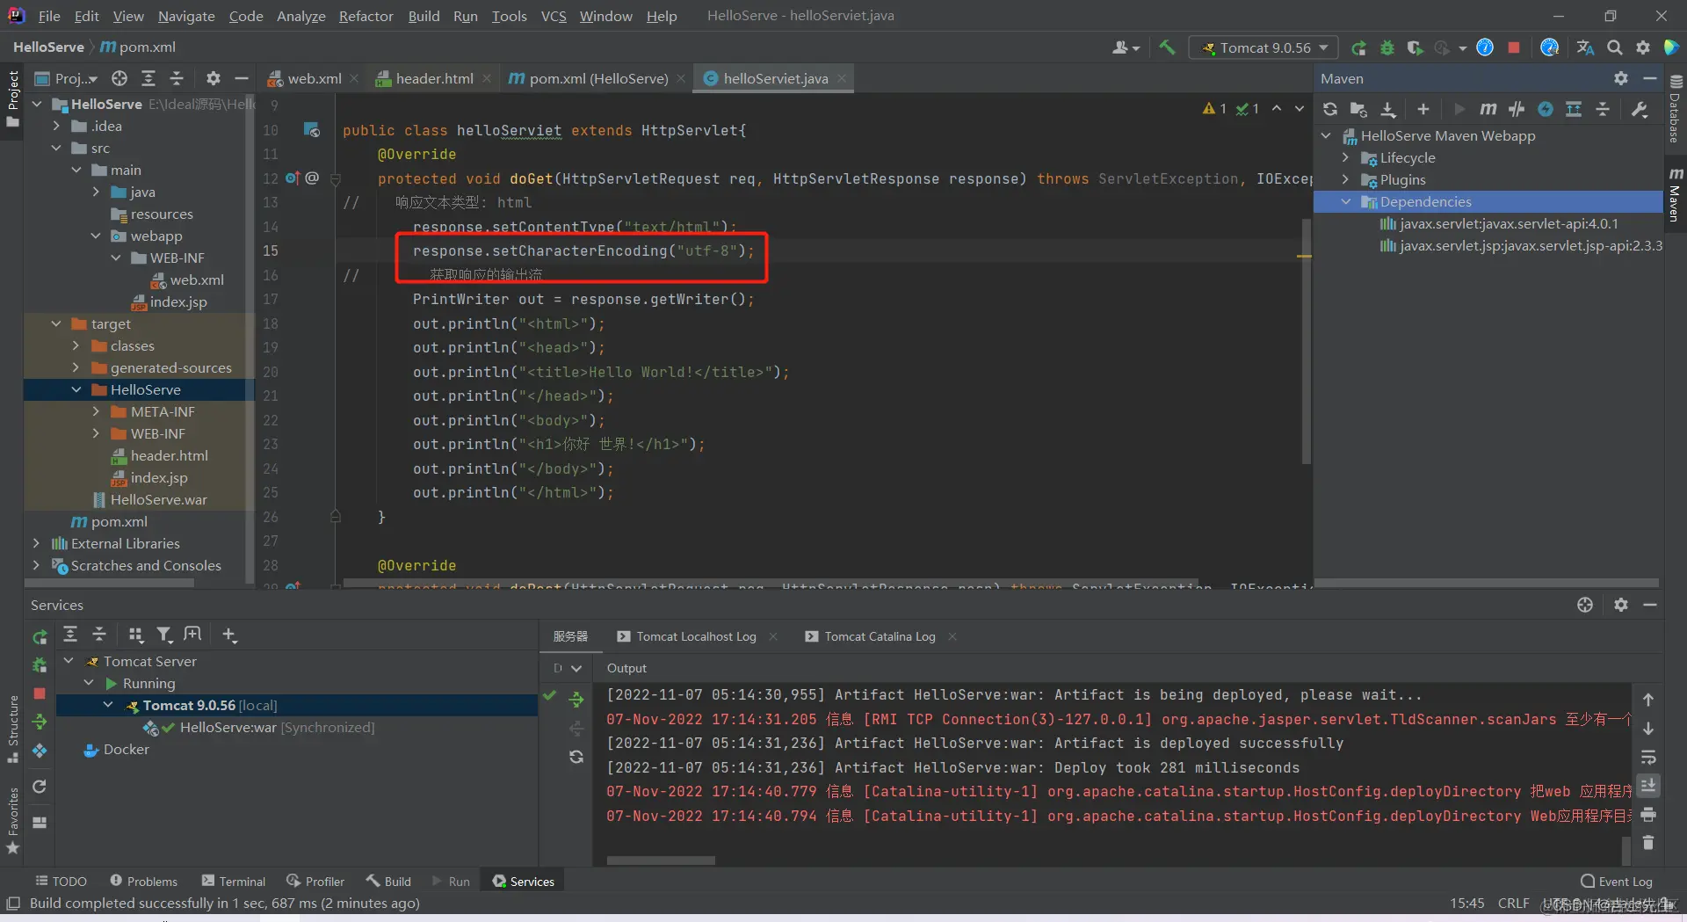The height and width of the screenshot is (922, 1687).
Task: Download Maven sources icon
Action: [1388, 109]
